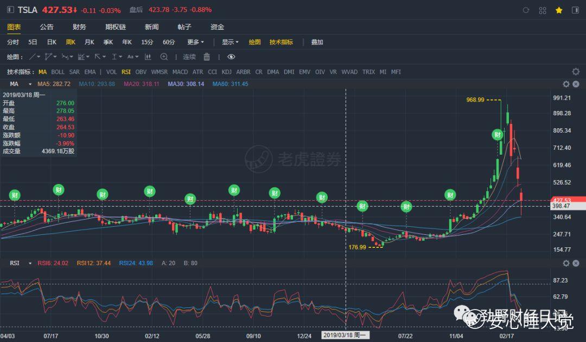586x342 pixels.
Task: Select the 5日 timeframe
Action: tap(33, 42)
